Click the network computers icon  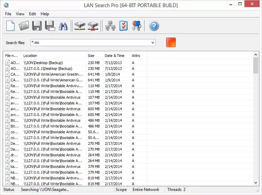pos(110,26)
